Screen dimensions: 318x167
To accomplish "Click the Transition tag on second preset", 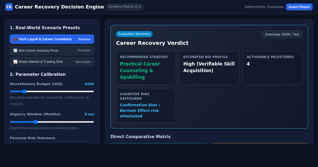I will click(x=84, y=50).
